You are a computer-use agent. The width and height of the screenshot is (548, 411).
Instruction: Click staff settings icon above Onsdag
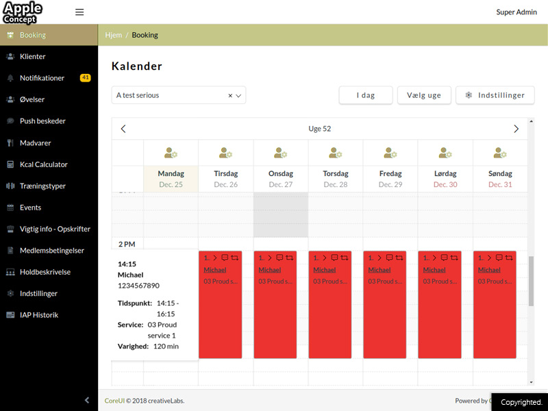[x=280, y=153]
